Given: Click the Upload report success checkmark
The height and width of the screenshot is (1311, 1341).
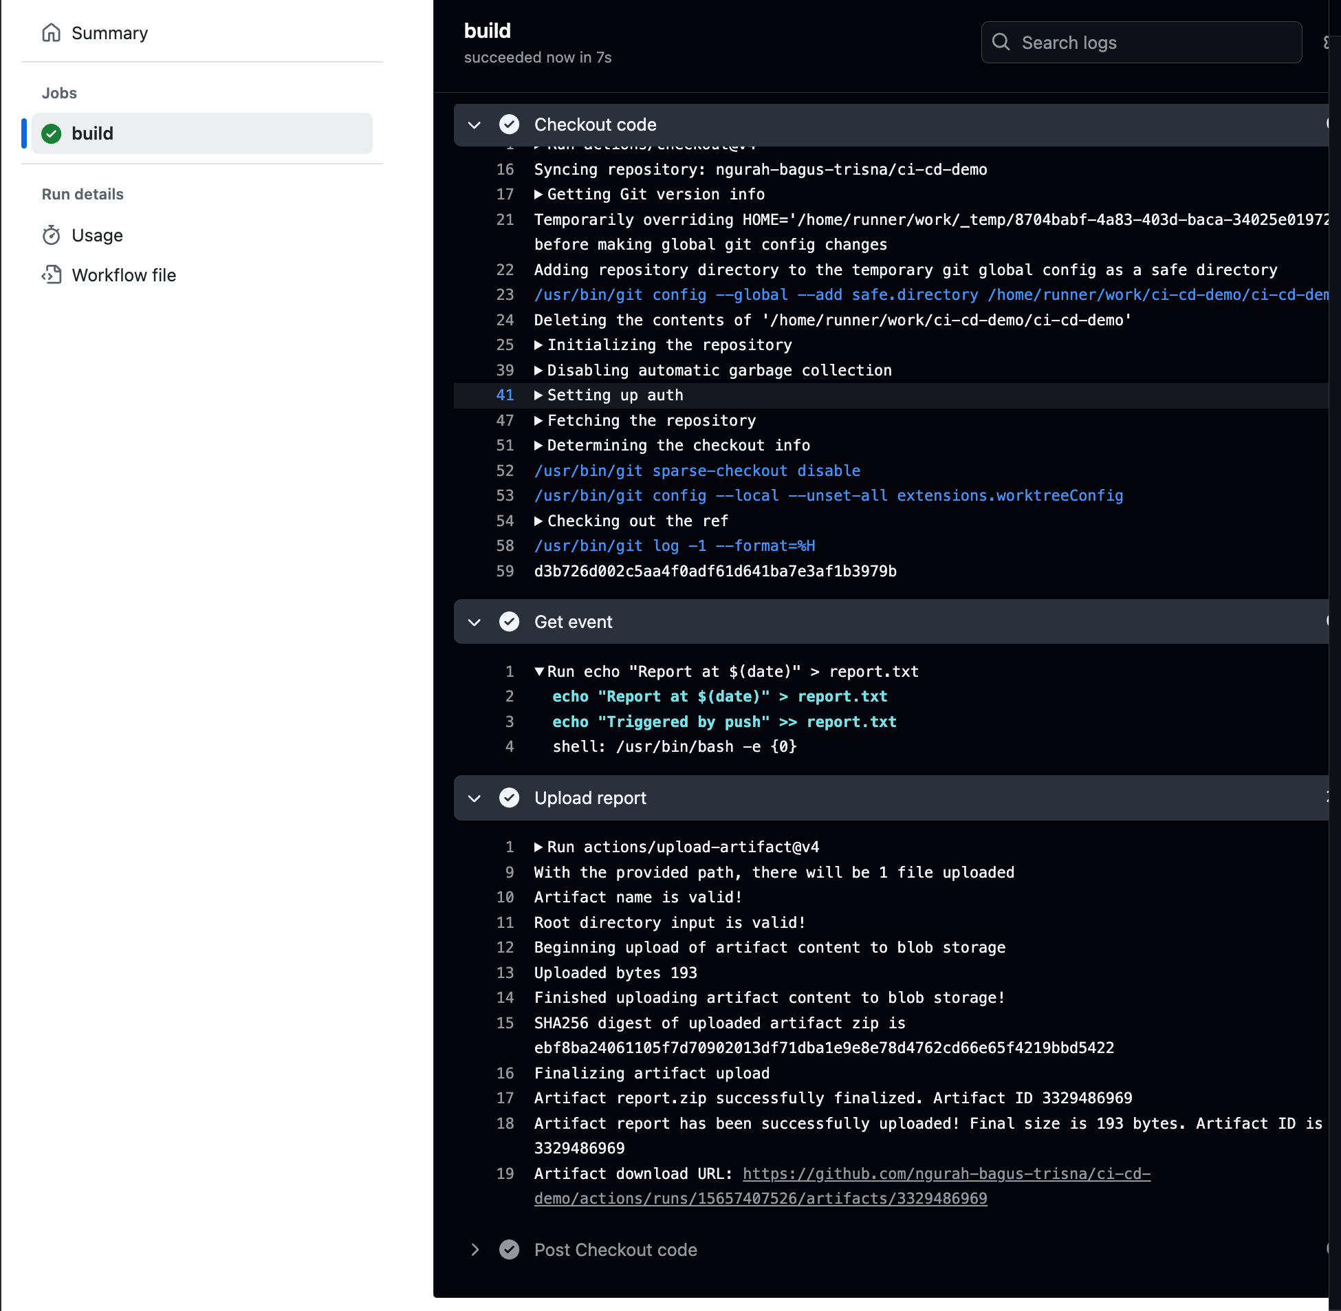Looking at the screenshot, I should (x=509, y=798).
